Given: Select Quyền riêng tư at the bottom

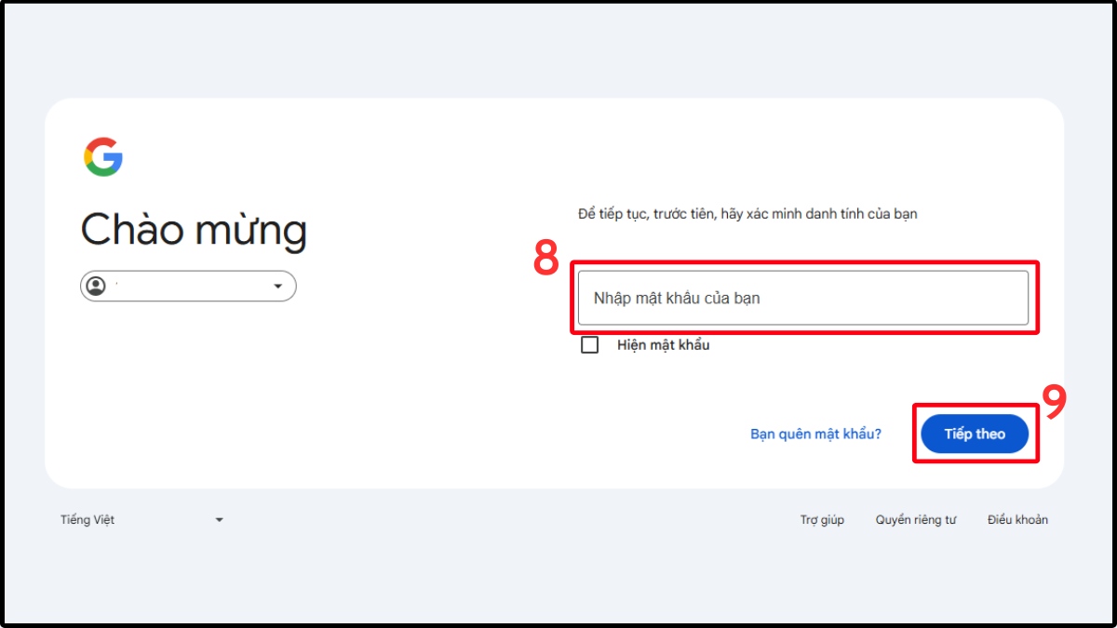Looking at the screenshot, I should 916,519.
